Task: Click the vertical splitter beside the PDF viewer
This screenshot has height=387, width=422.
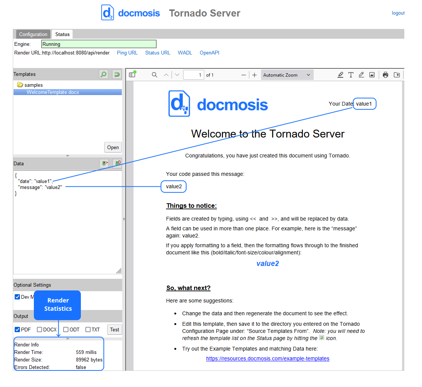Action: [124, 219]
